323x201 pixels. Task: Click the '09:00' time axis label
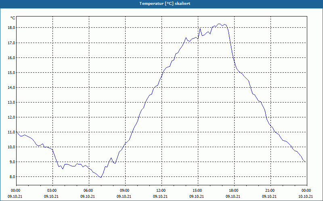click(125, 191)
